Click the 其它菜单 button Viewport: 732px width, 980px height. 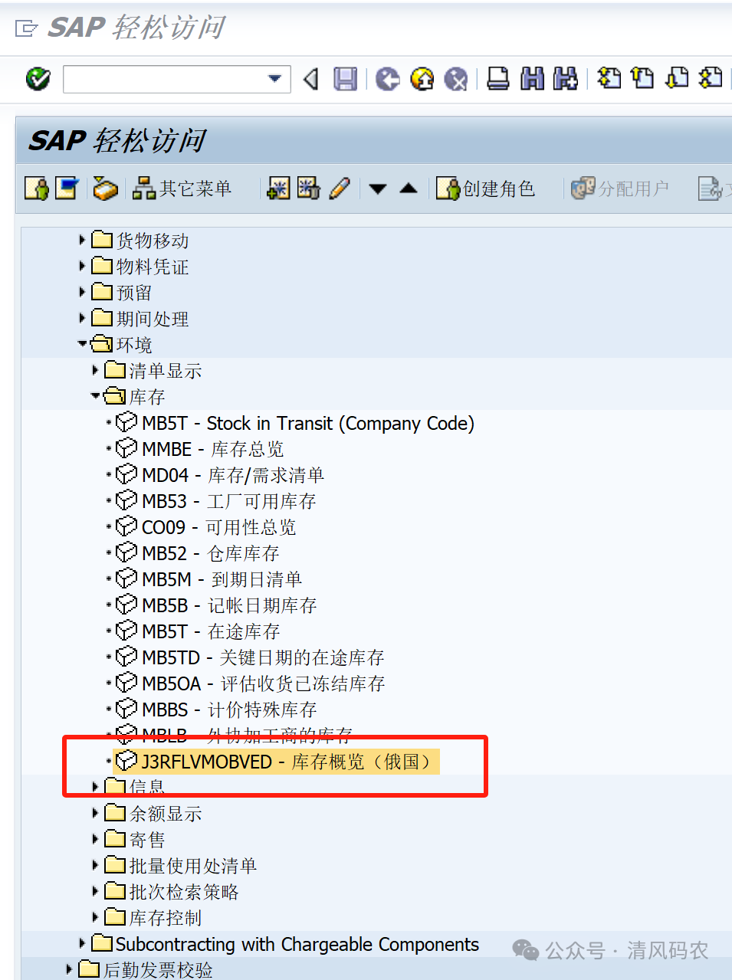182,188
